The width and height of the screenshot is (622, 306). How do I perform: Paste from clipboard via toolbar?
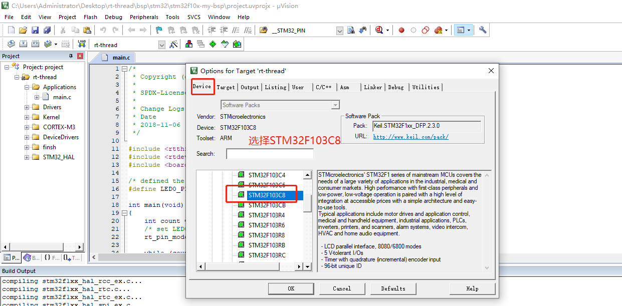88,30
